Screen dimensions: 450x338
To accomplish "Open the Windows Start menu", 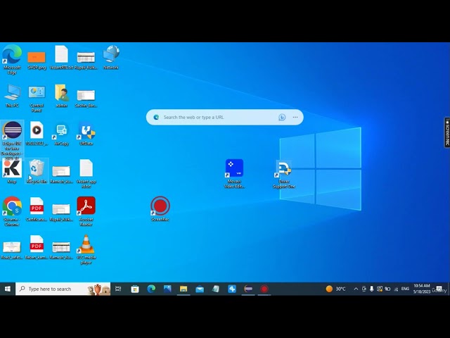I will click(x=8, y=289).
